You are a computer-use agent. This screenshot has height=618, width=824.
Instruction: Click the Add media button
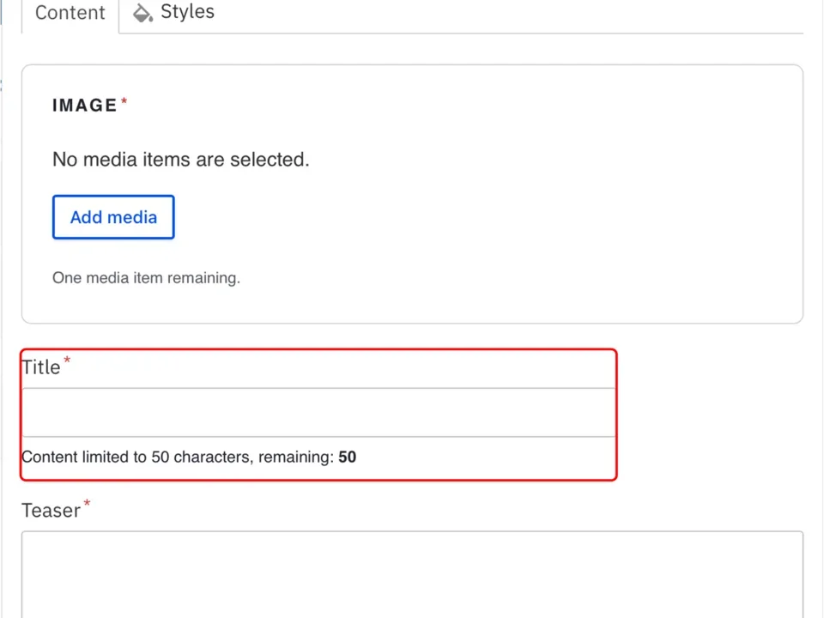(x=113, y=217)
